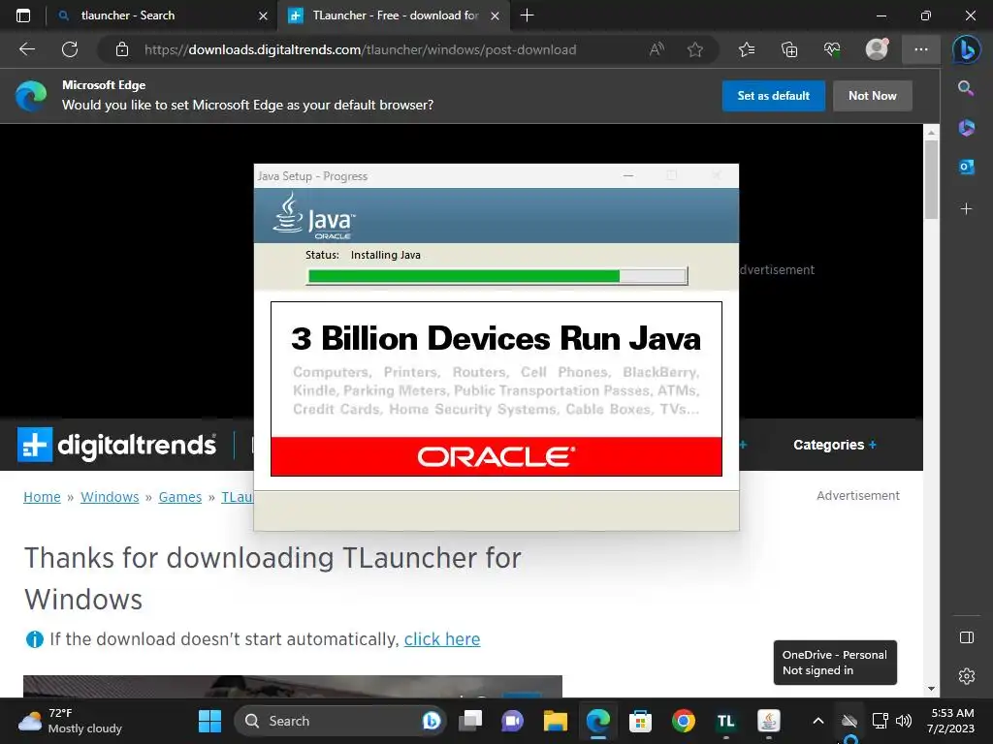The width and height of the screenshot is (993, 744).
Task: Go back with the browser back arrow
Action: click(26, 49)
